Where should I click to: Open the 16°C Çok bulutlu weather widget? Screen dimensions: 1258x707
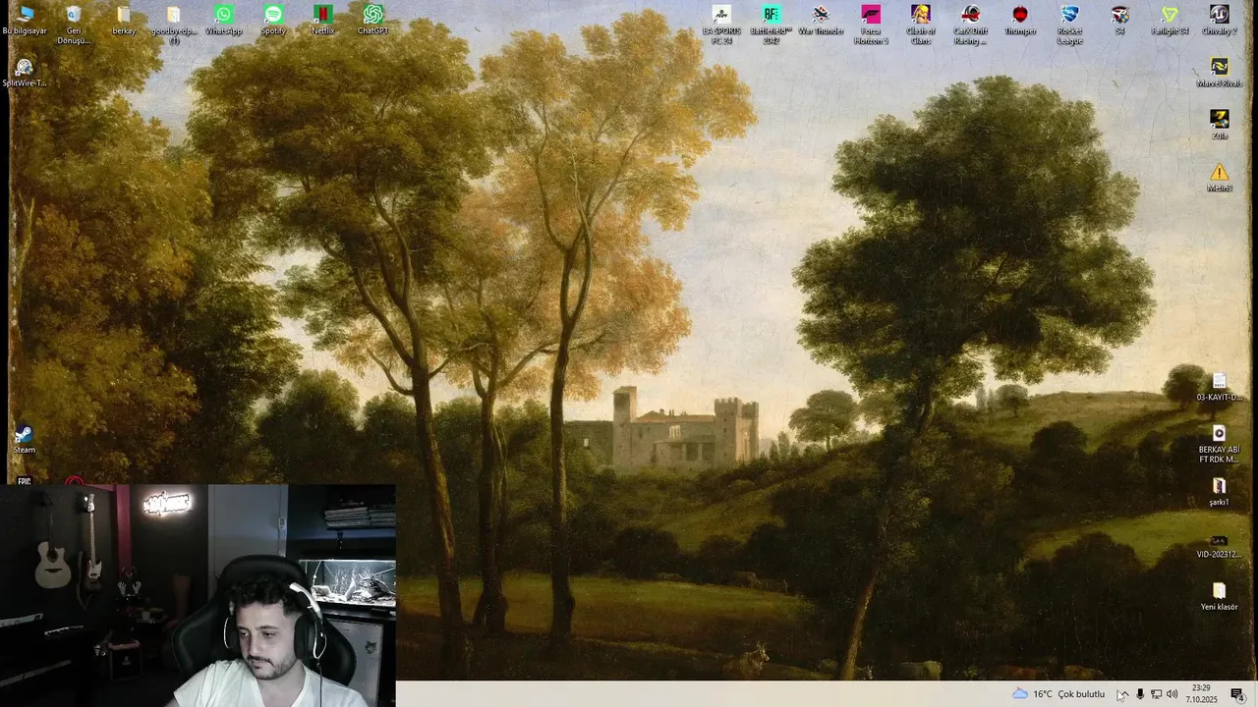click(1058, 694)
